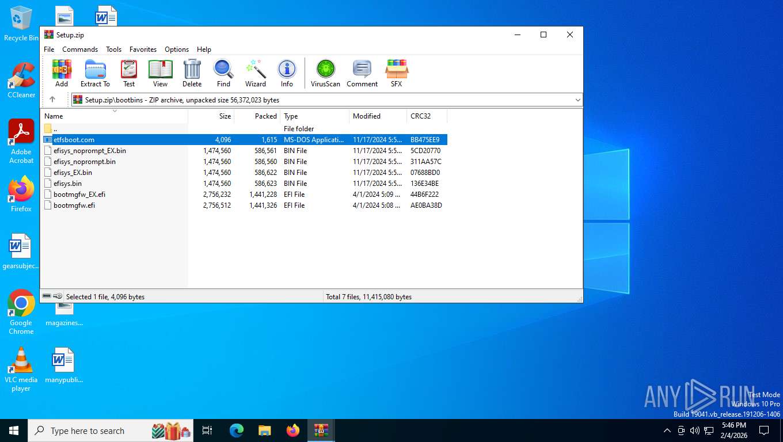
Task: Select efisys_noprompt_EX.bin file
Action: [x=244, y=151]
